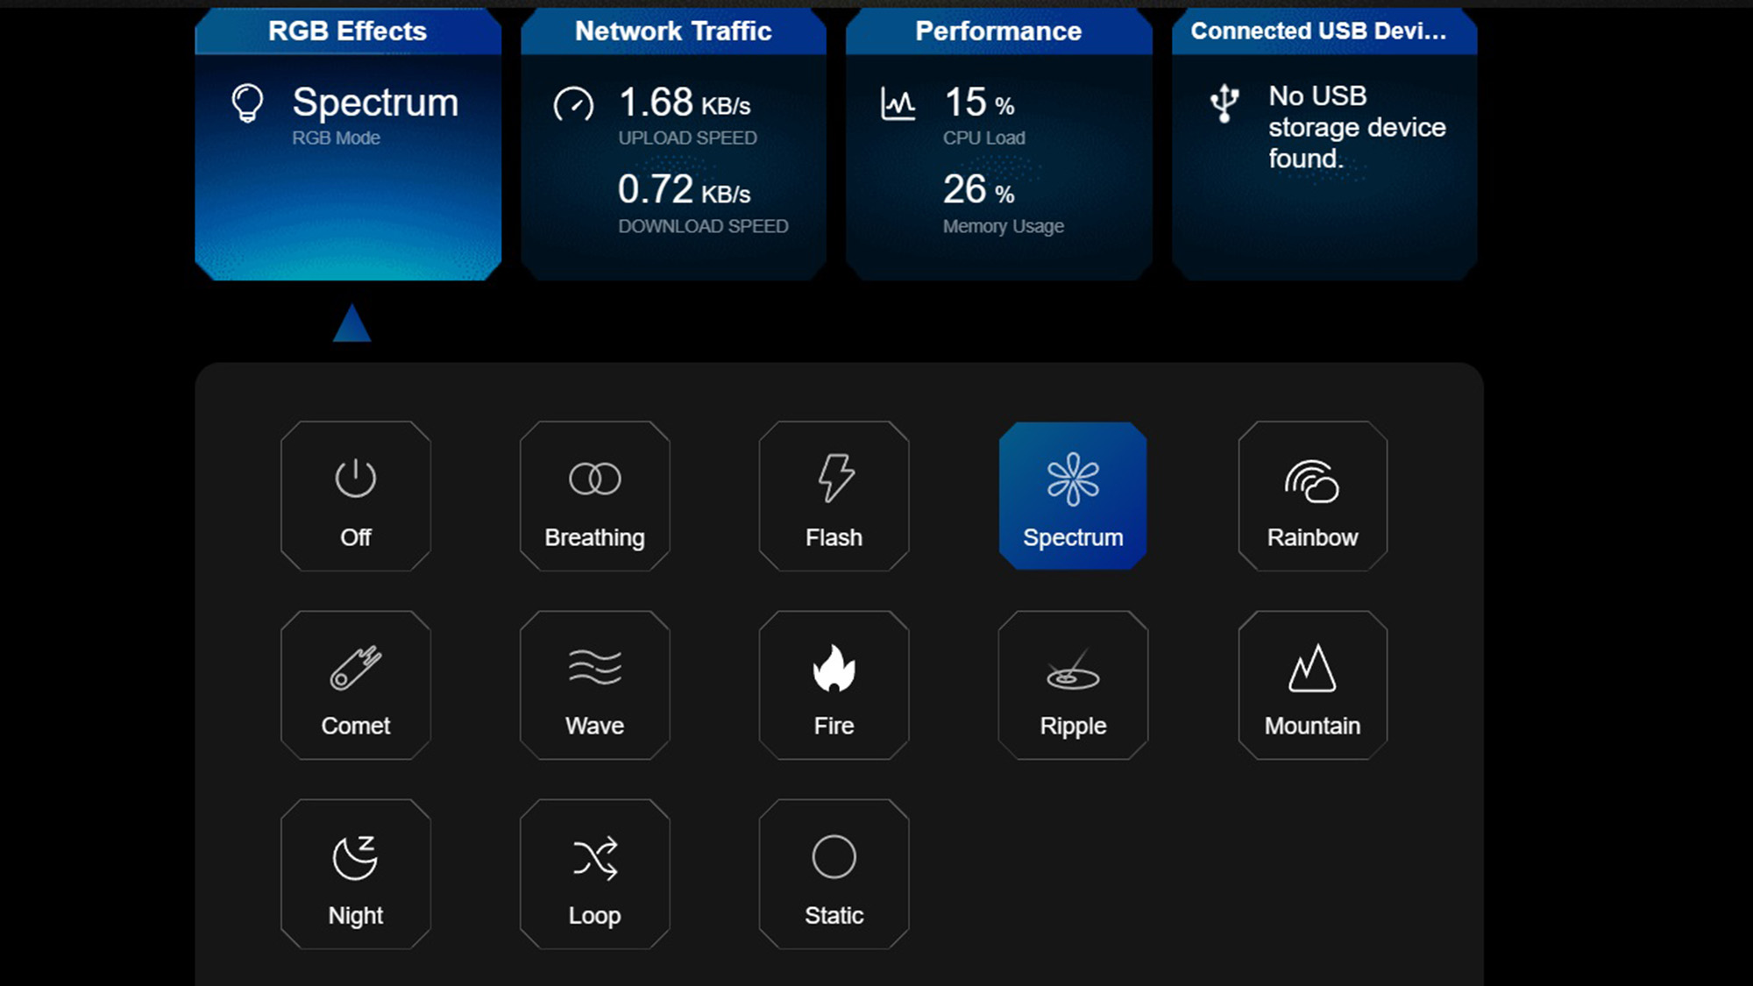
Task: Select the Loop shuffle effect
Action: click(594, 874)
